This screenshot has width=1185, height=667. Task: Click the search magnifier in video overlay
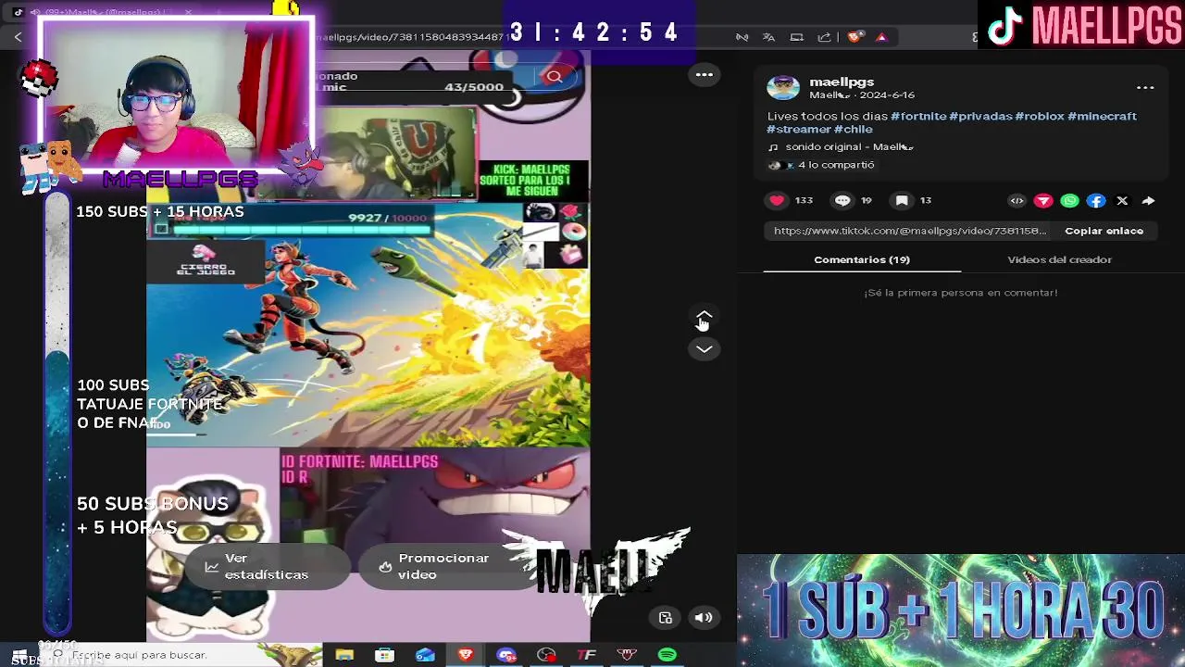tap(554, 77)
